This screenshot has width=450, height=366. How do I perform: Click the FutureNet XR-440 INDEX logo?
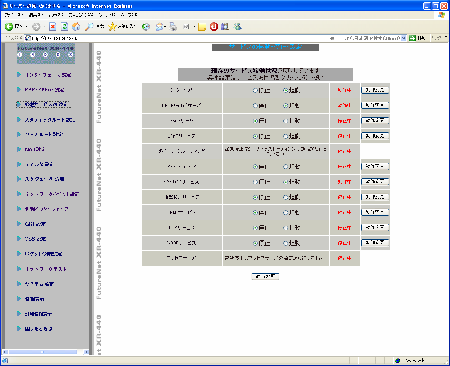[x=45, y=54]
